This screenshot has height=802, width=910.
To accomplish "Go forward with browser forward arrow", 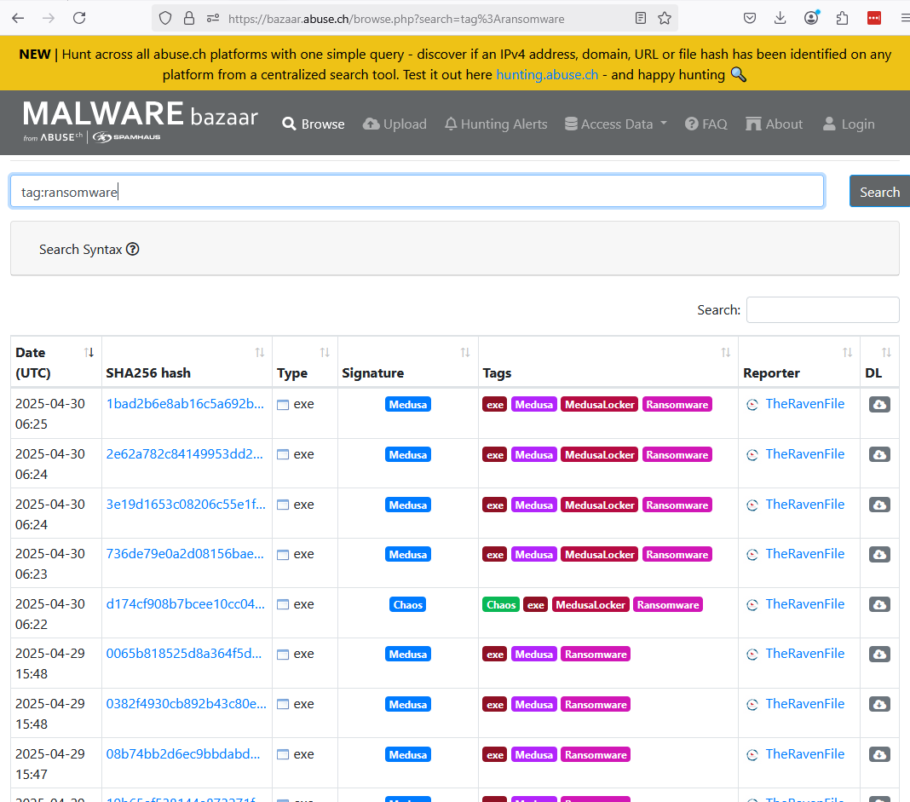I will coord(49,19).
